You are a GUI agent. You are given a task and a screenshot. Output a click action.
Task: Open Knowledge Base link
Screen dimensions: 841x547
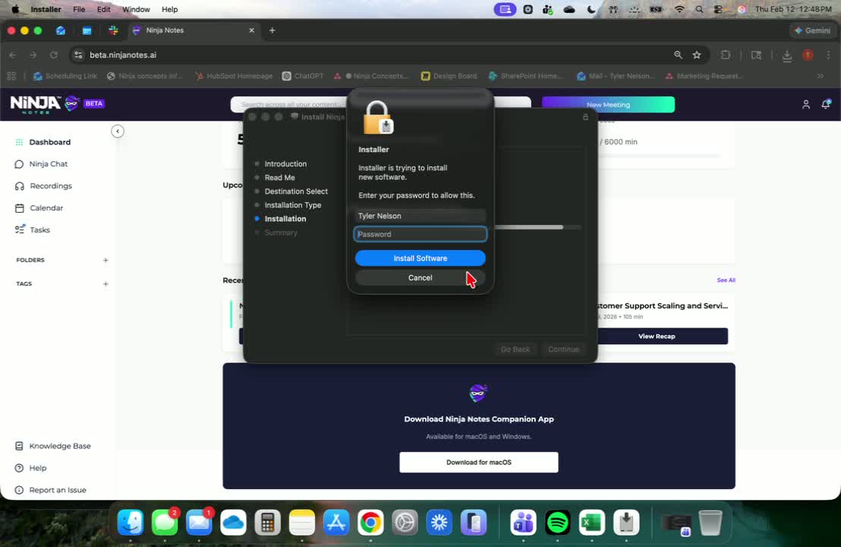pyautogui.click(x=59, y=446)
